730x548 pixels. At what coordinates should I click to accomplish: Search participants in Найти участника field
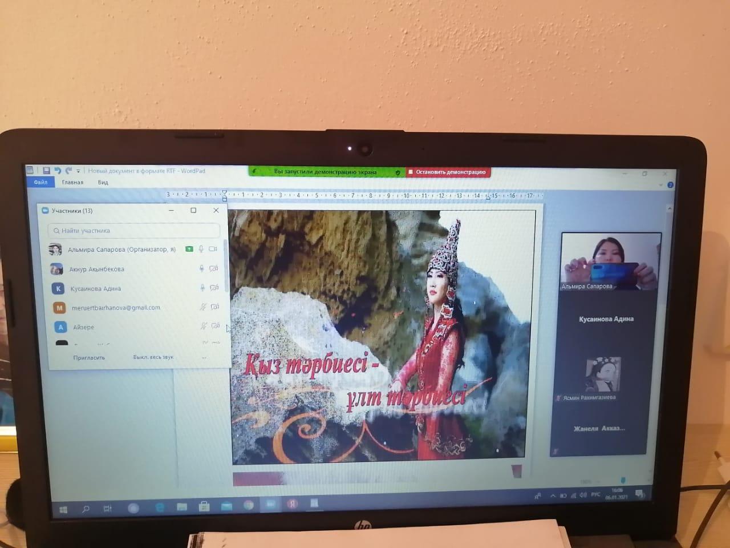pyautogui.click(x=134, y=231)
